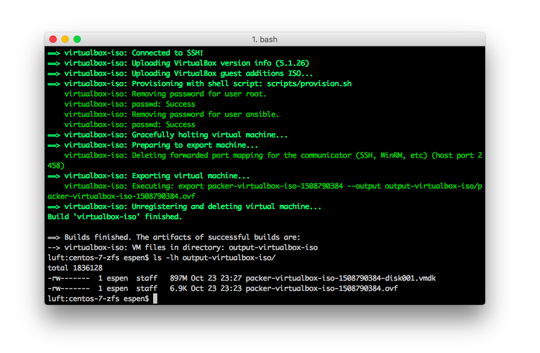
Task: Click 'Uploading VirtualBox guest additions ISO...' line
Action: click(x=180, y=73)
